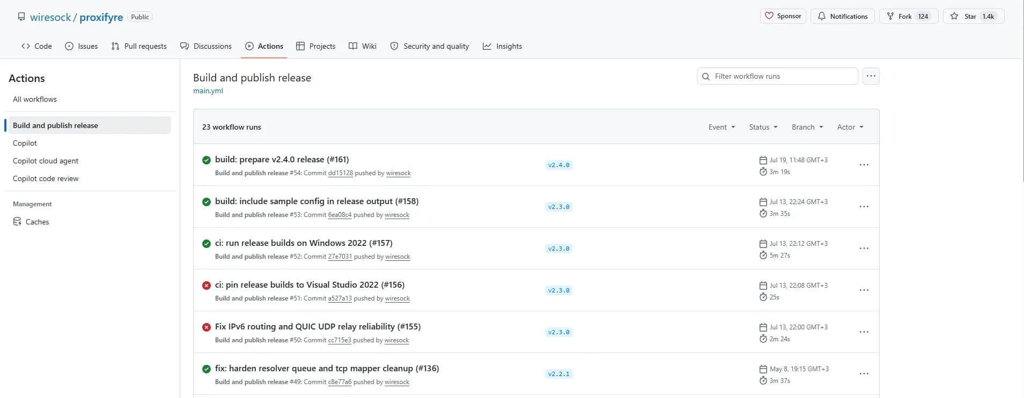Click failed status icon of run #155
1024x398 pixels.
point(207,327)
